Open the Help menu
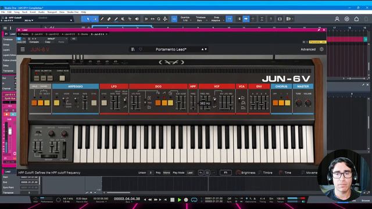Screen dimensions: 372x209 (x=84, y=12)
